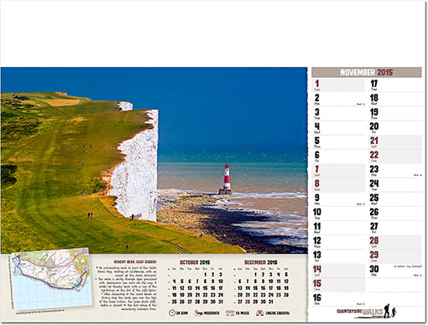Select November day 19 row
Screen dimensions: 428x325
395,113
